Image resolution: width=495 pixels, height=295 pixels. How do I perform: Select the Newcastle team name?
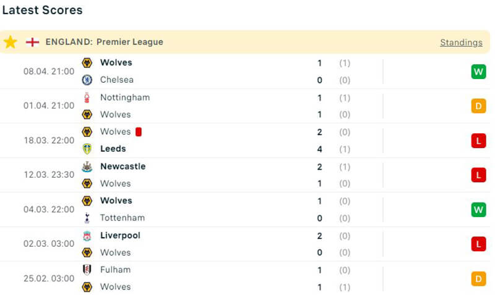pyautogui.click(x=123, y=166)
